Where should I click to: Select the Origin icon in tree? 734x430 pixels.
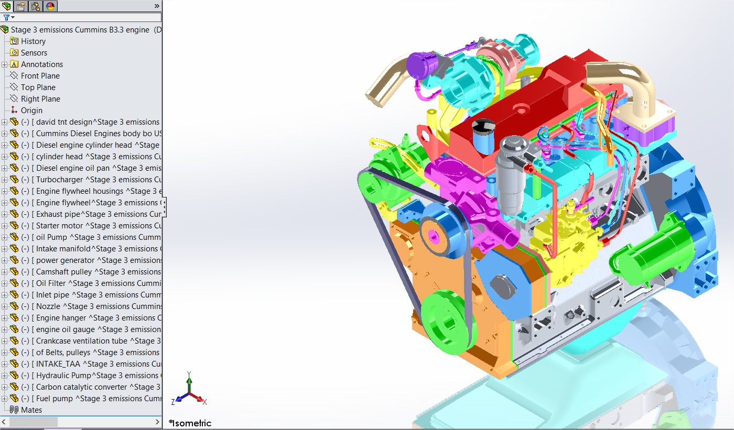point(14,111)
